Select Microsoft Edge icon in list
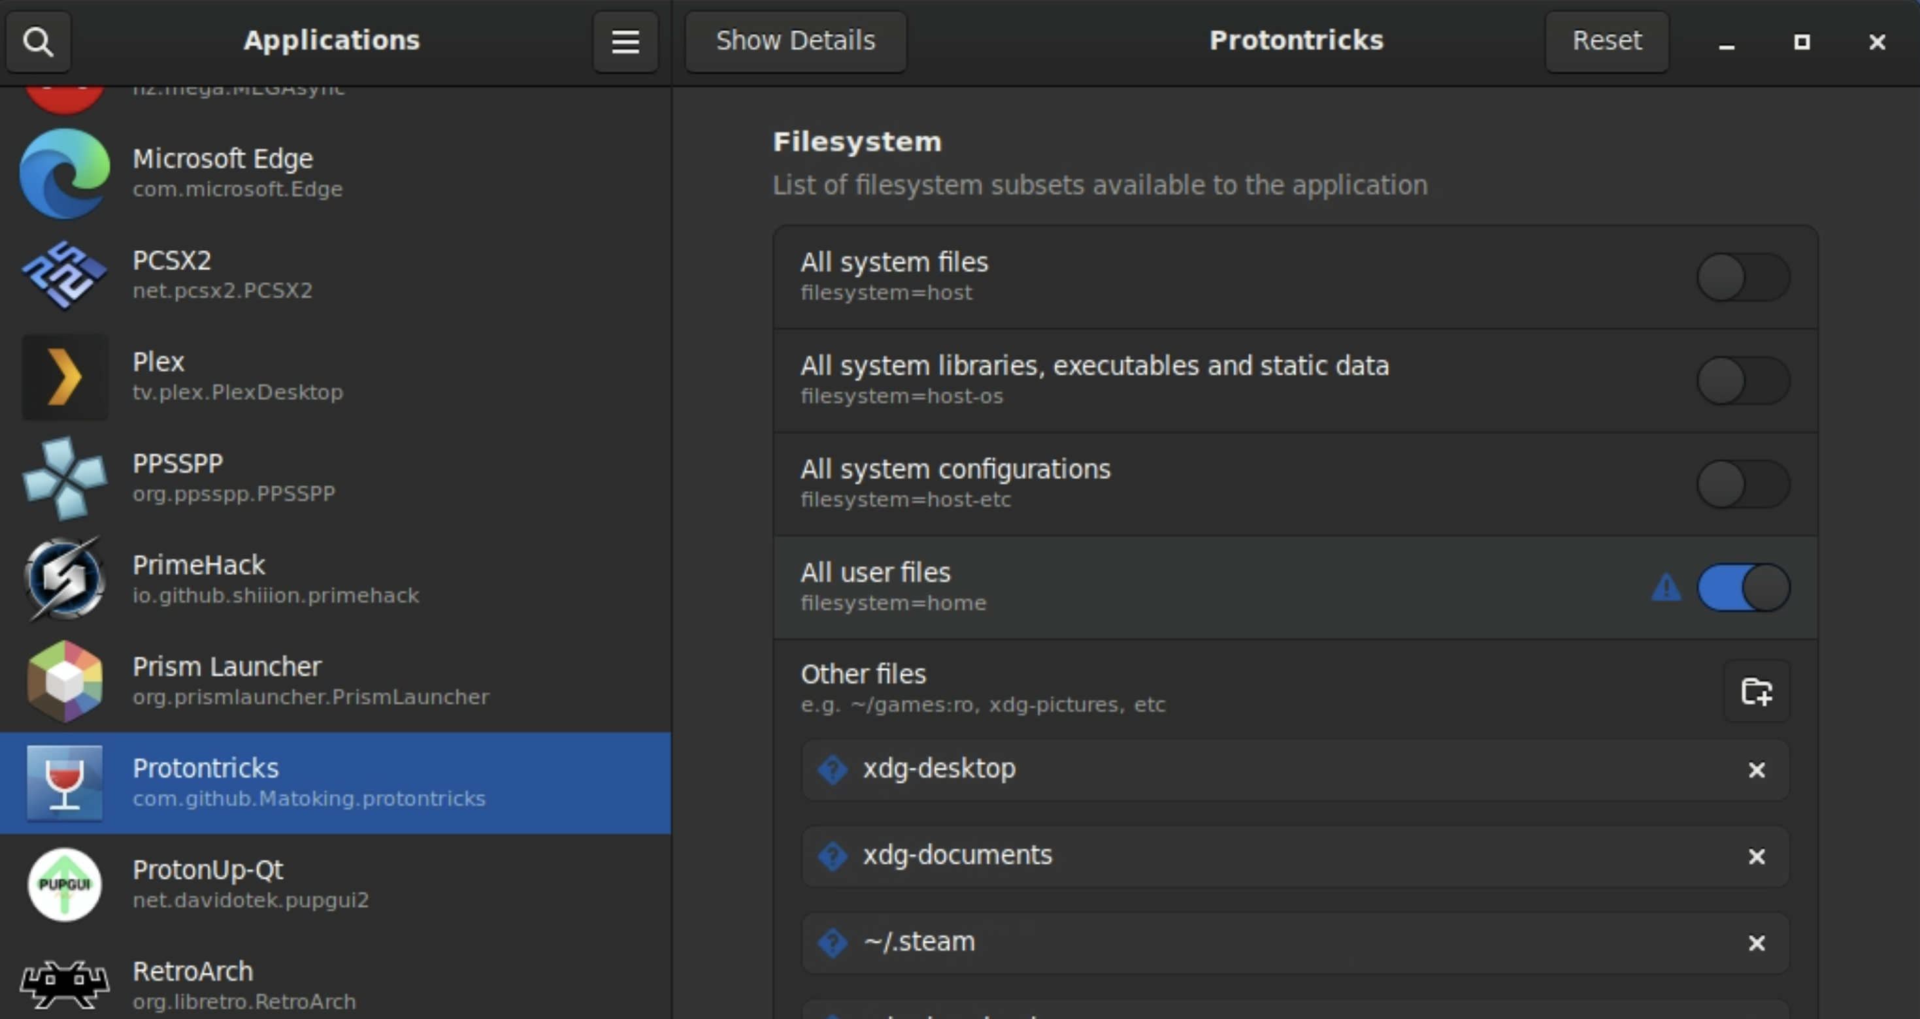Screen dimensions: 1920x1019 pos(65,174)
